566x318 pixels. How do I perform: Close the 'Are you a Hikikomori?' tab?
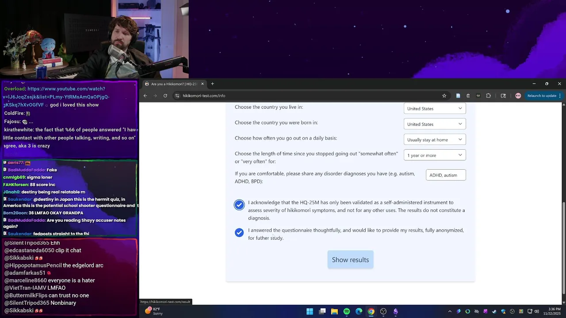203,84
